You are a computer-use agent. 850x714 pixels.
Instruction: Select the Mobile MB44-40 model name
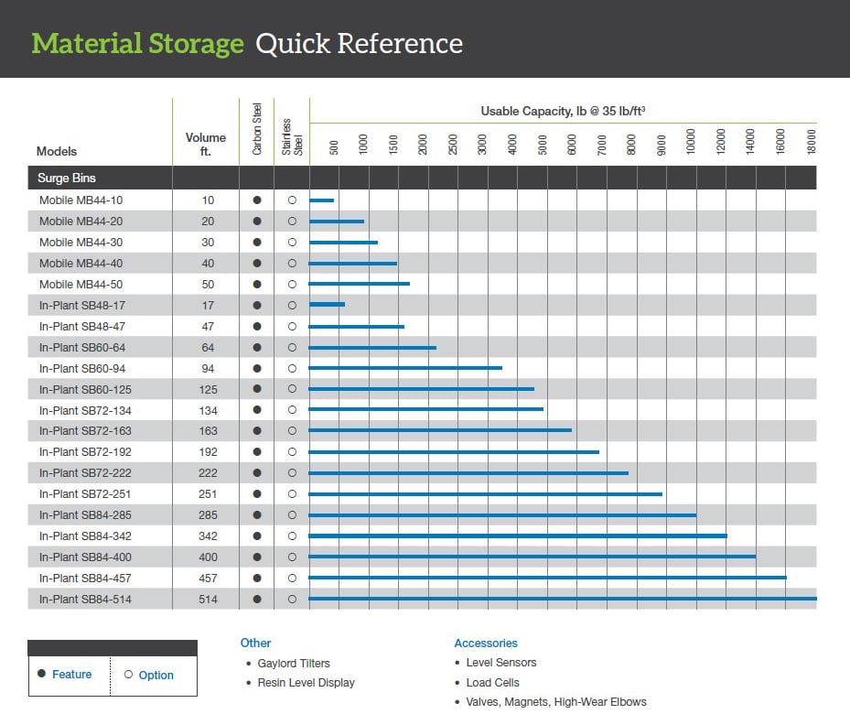pos(81,264)
